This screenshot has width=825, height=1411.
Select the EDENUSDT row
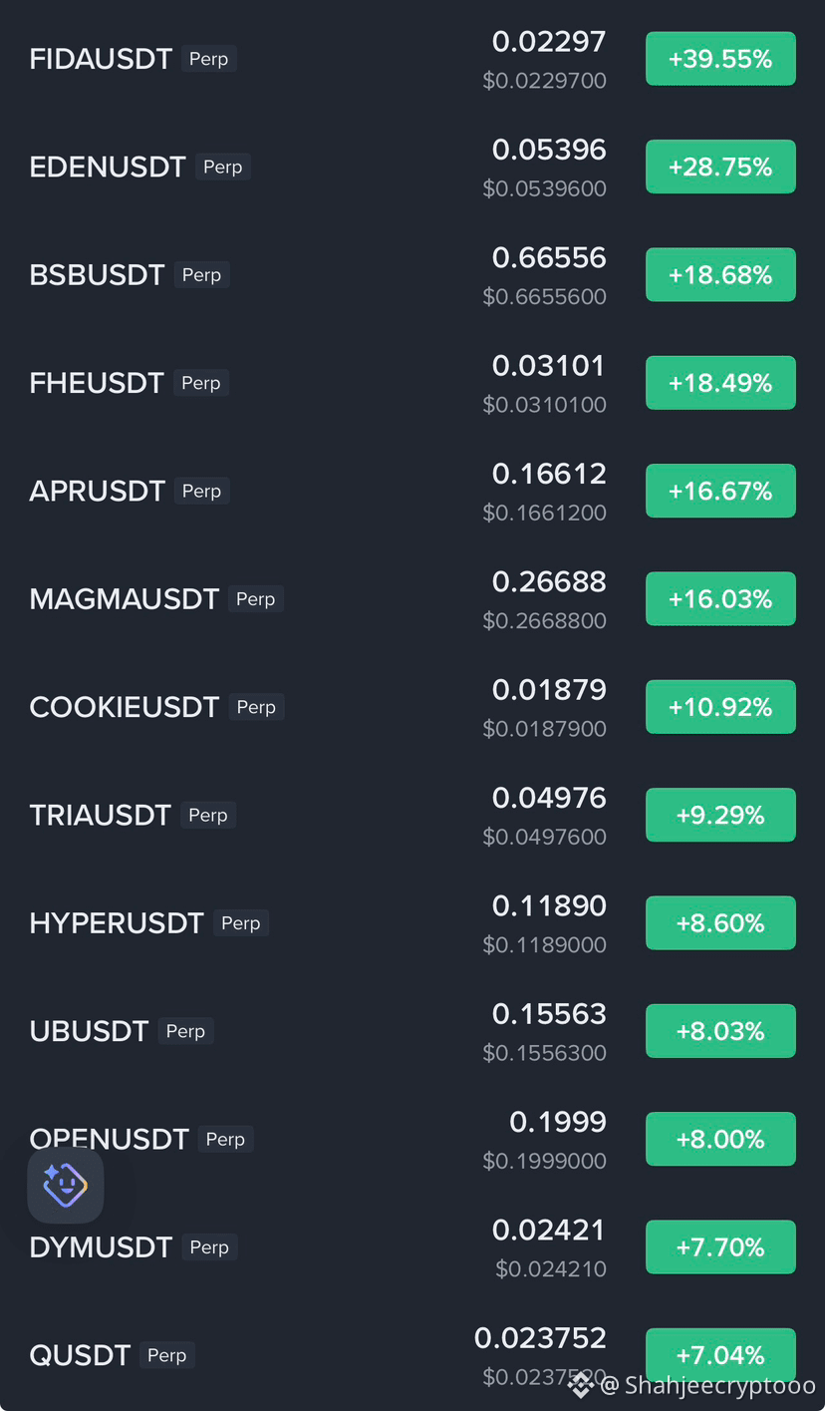pyautogui.click(x=412, y=167)
